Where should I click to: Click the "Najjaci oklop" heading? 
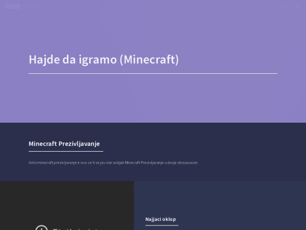(160, 219)
